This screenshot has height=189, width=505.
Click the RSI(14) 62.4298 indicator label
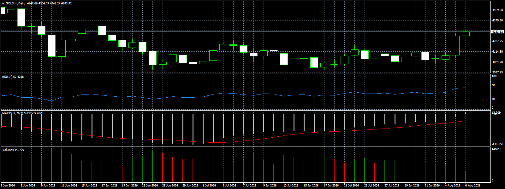pyautogui.click(x=13, y=77)
